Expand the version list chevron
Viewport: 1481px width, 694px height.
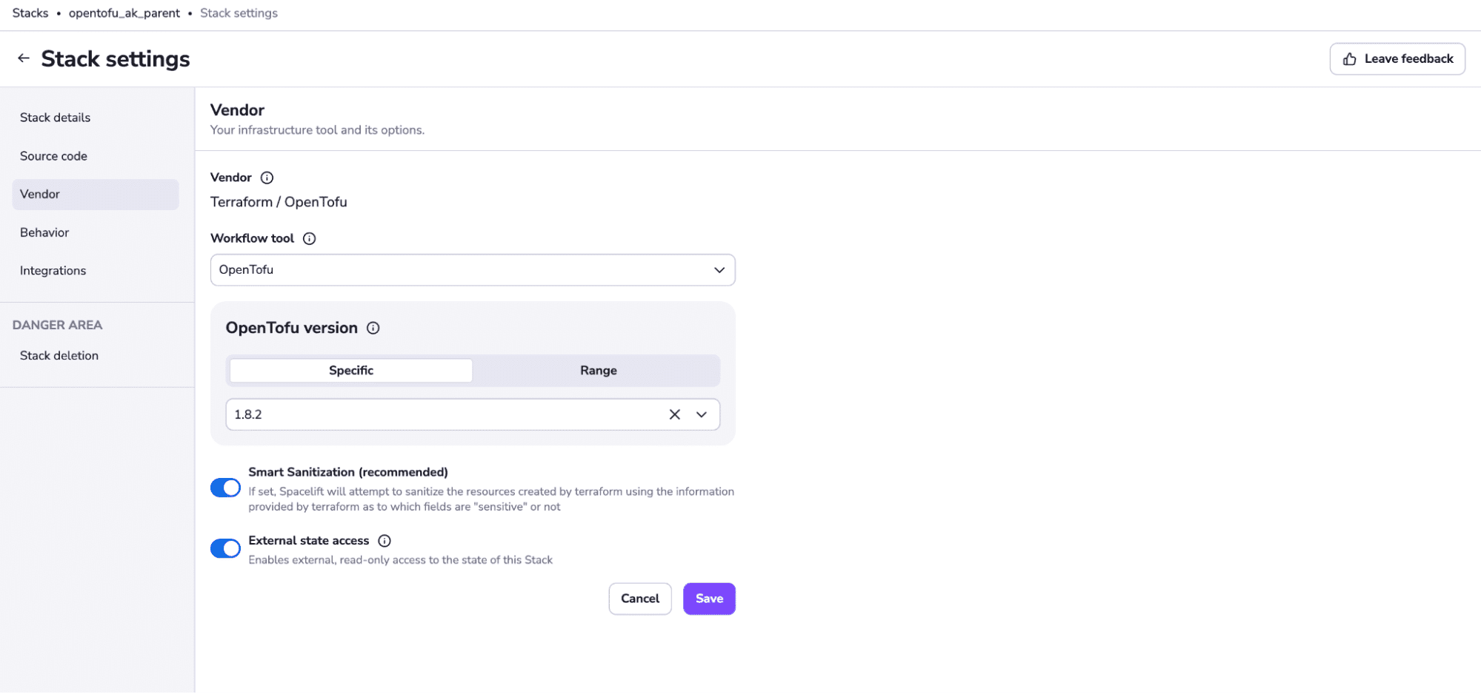(702, 414)
